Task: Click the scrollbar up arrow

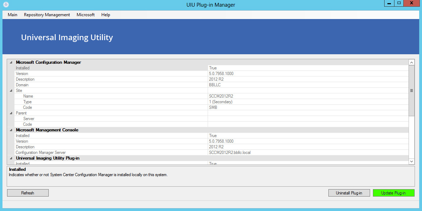Action: tap(411, 62)
